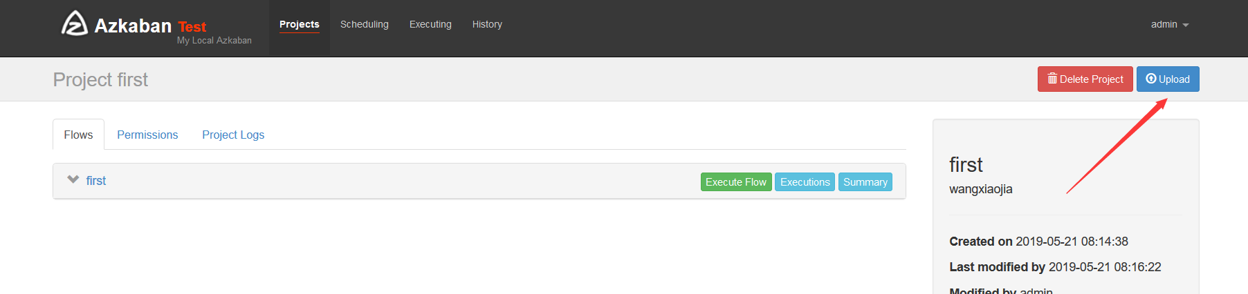
Task: Open Executions for the first flow
Action: coord(805,182)
